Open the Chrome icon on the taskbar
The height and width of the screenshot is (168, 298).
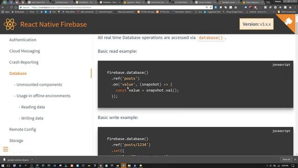101,166
